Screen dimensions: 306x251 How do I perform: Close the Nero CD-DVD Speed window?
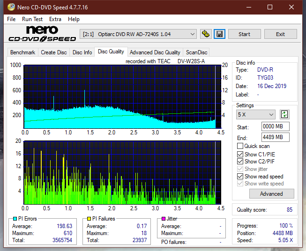pos(291,7)
